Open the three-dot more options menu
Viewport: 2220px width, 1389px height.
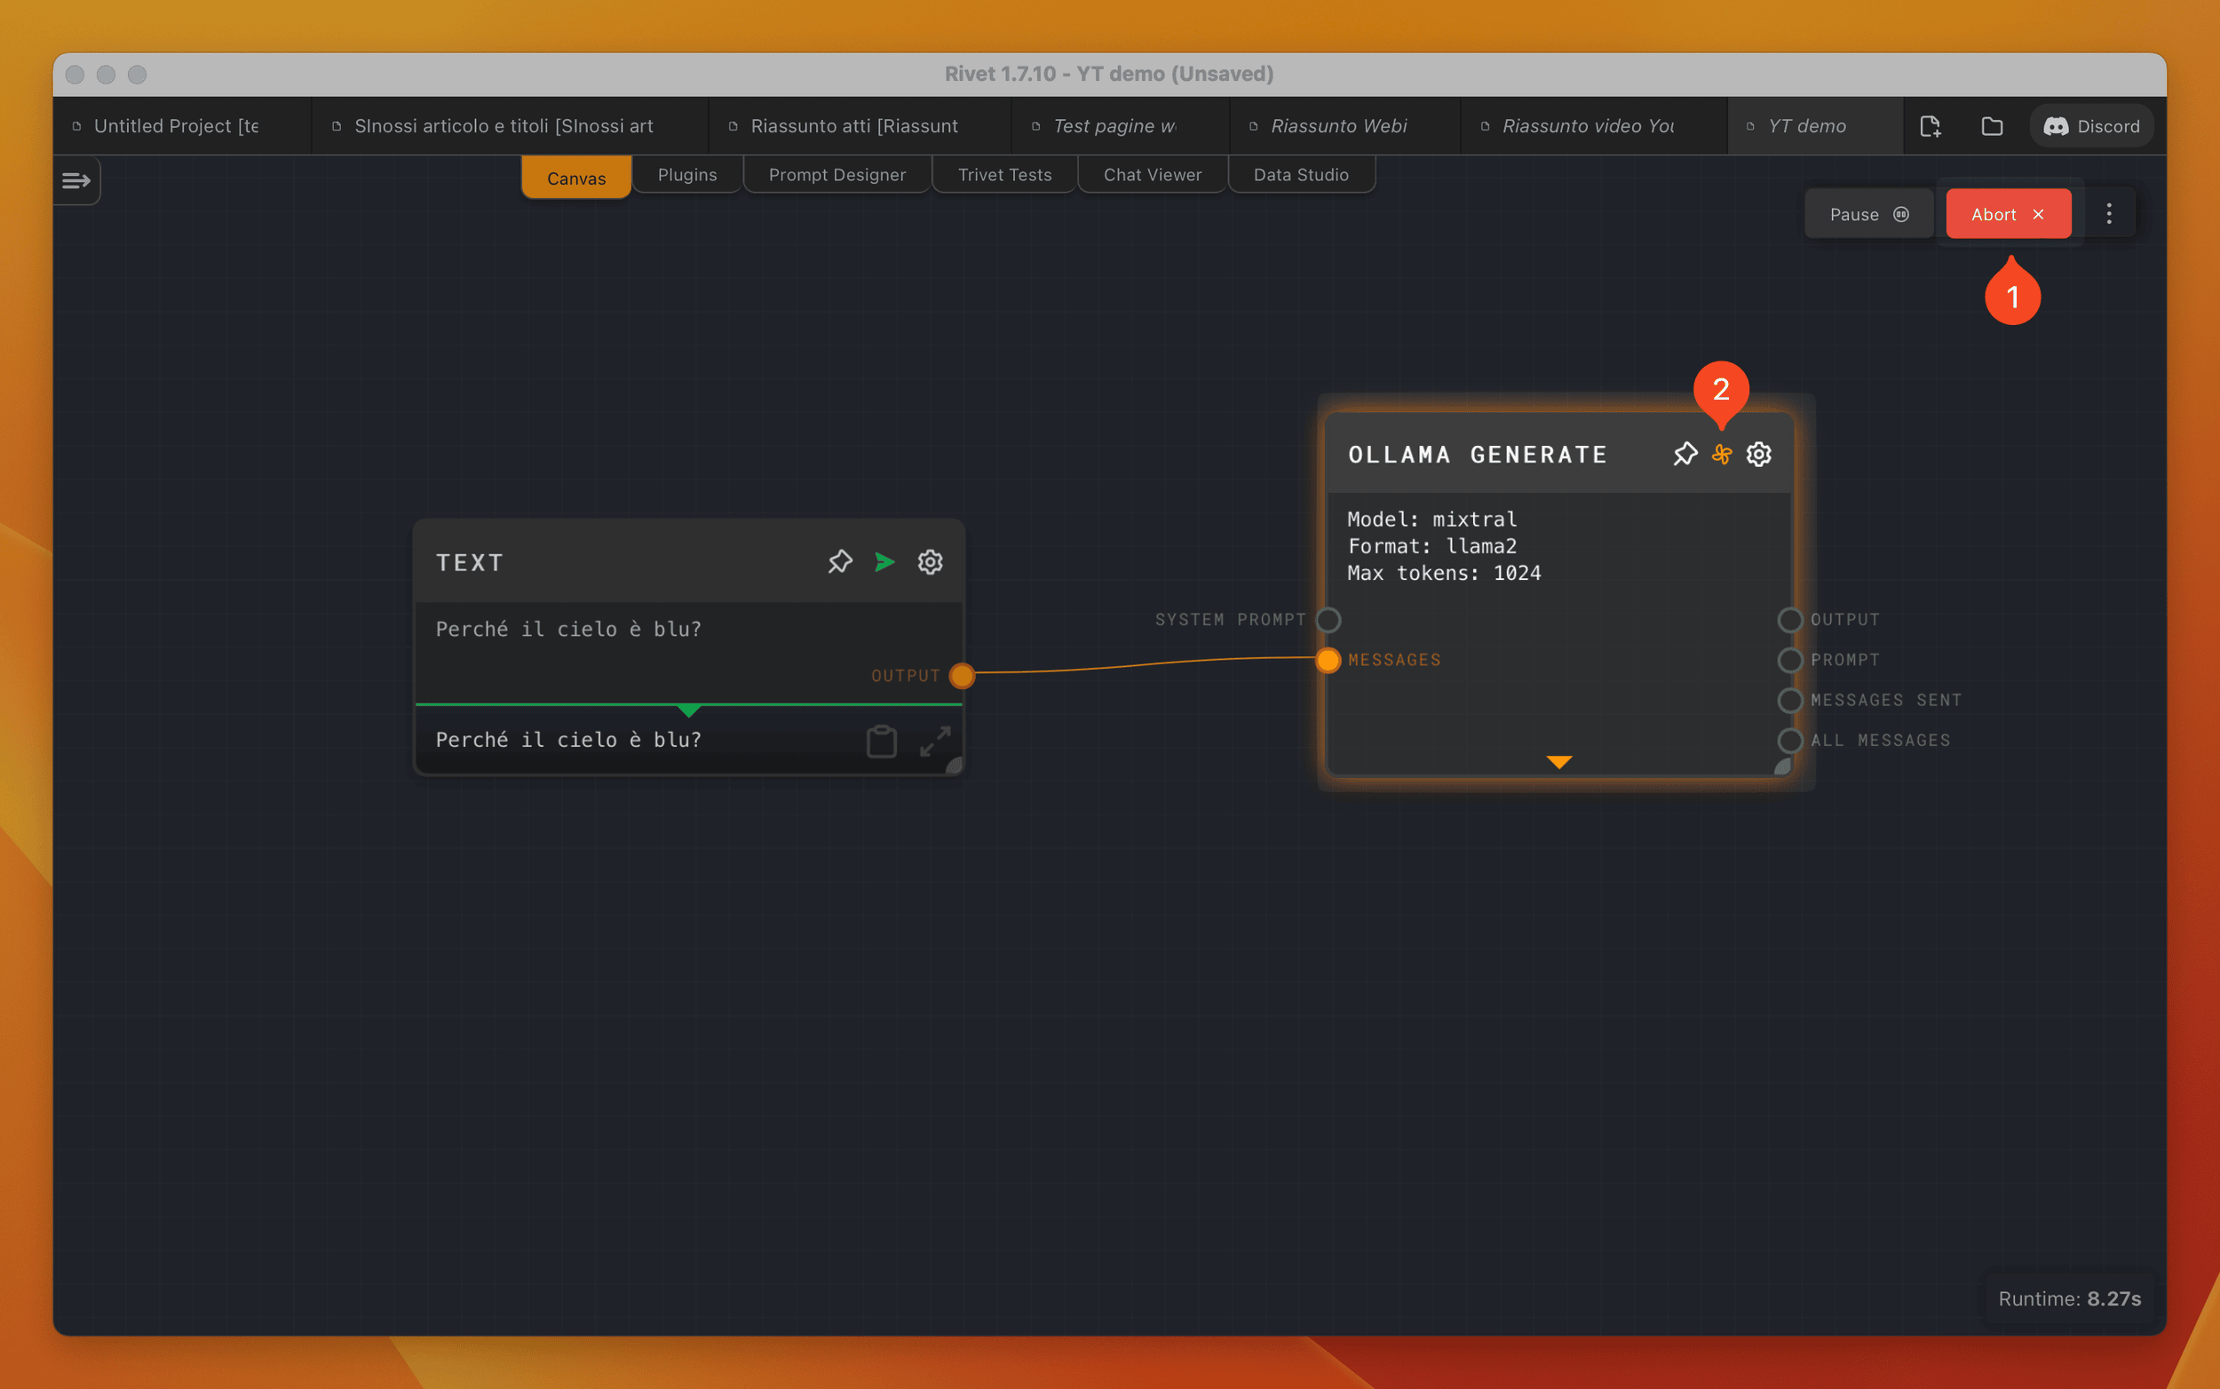point(2109,214)
